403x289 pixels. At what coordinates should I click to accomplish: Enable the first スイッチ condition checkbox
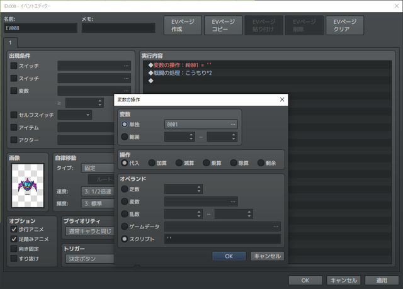tap(14, 65)
